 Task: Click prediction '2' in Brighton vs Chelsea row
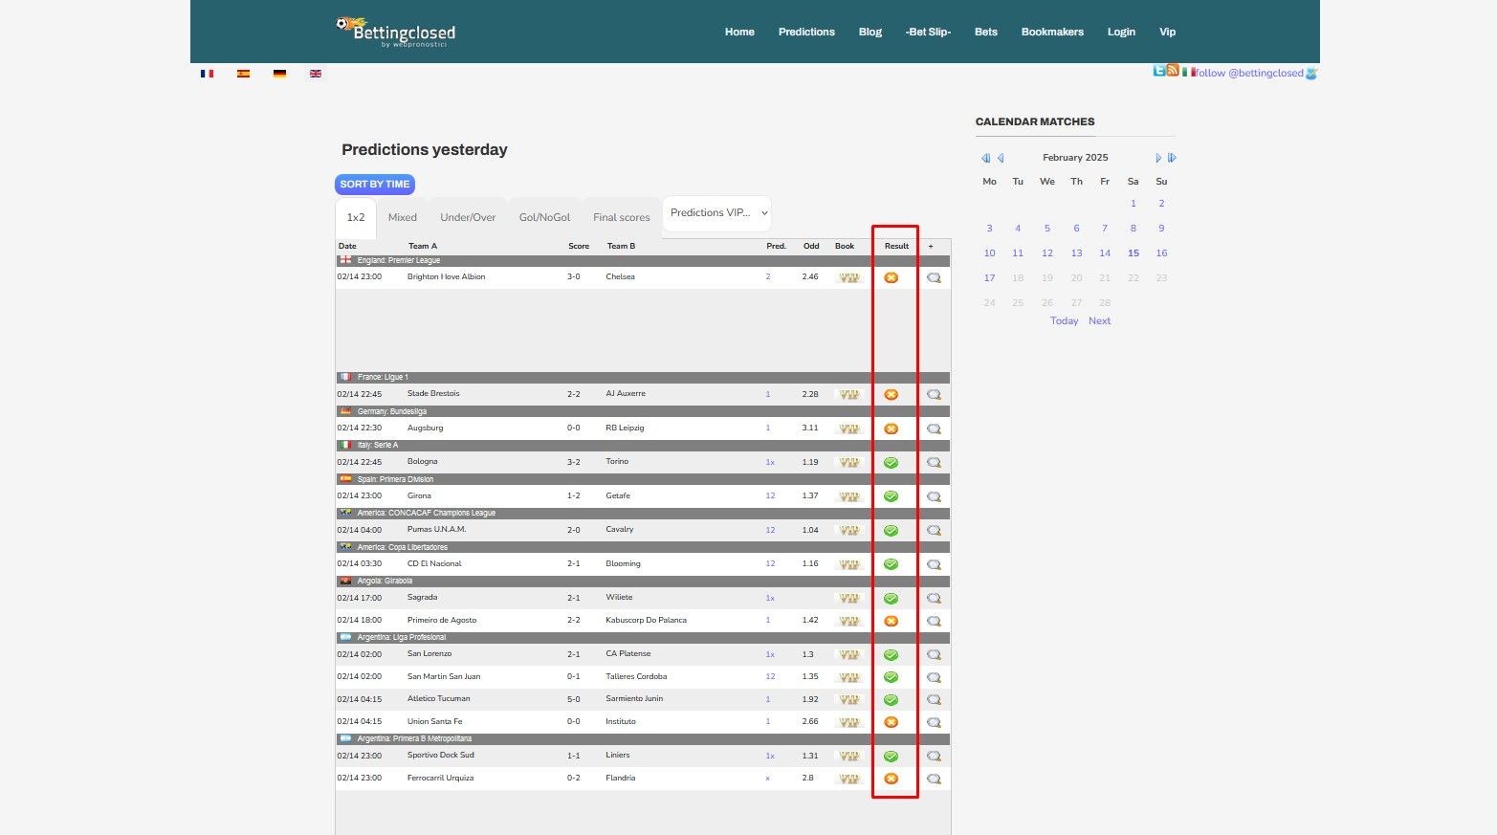tap(768, 277)
